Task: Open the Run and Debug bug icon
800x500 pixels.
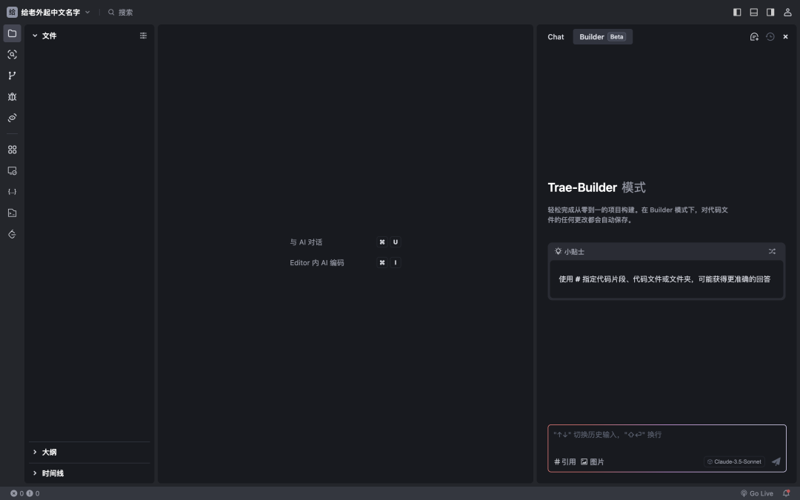Action: pyautogui.click(x=12, y=97)
